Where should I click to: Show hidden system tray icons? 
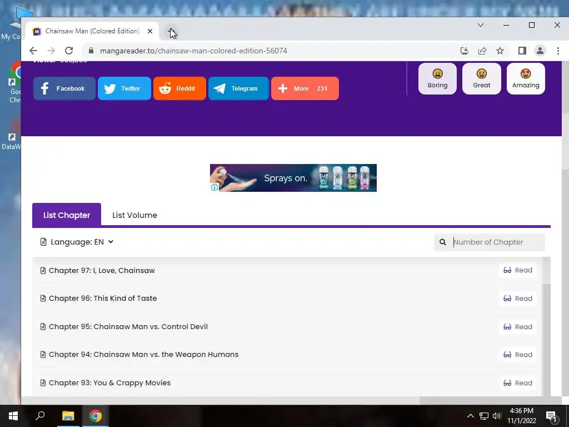point(470,416)
